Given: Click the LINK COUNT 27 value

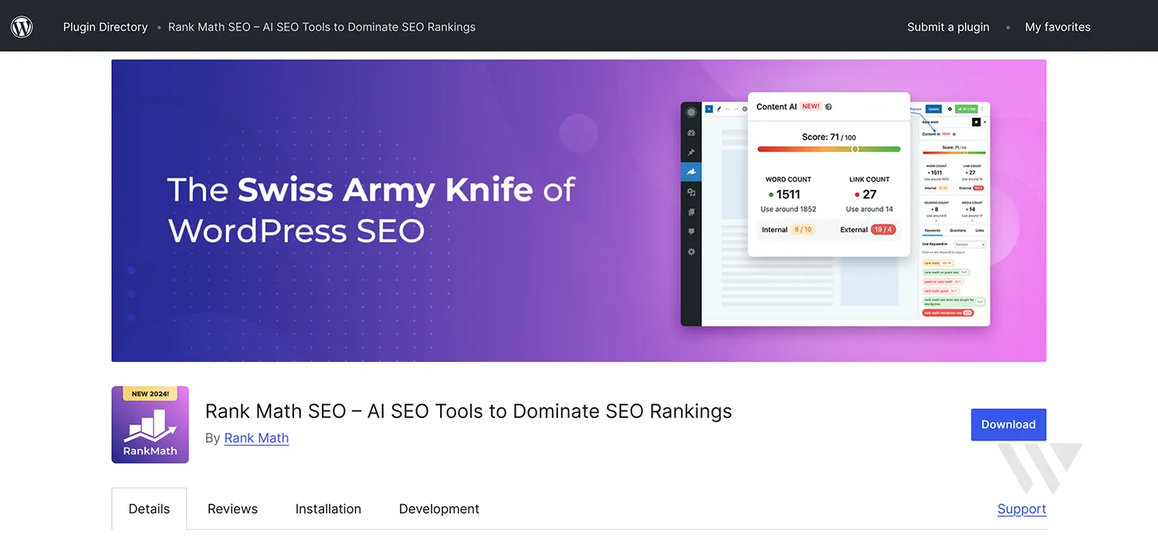Looking at the screenshot, I should (x=869, y=194).
